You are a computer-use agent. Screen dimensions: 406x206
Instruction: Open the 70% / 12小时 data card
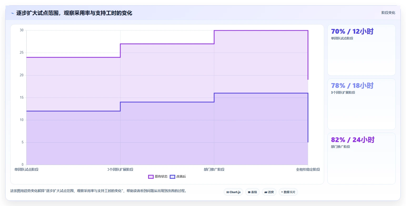click(361, 50)
